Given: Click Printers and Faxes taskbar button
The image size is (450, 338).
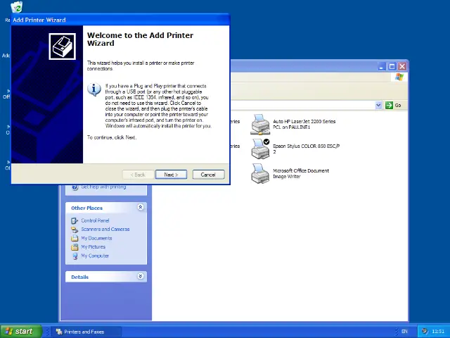Looking at the screenshot, I should [x=86, y=332].
